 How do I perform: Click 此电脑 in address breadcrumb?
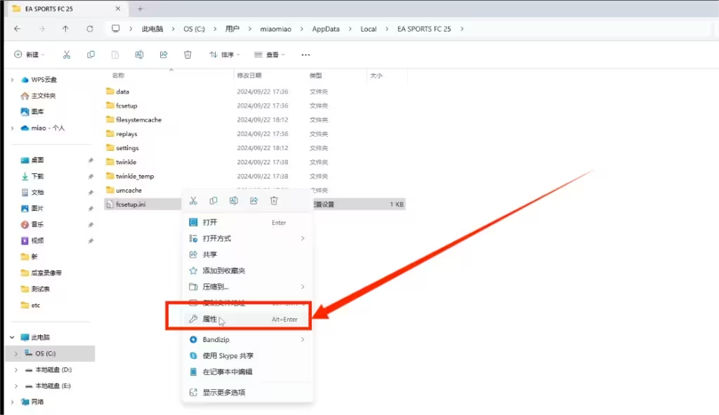coord(152,29)
